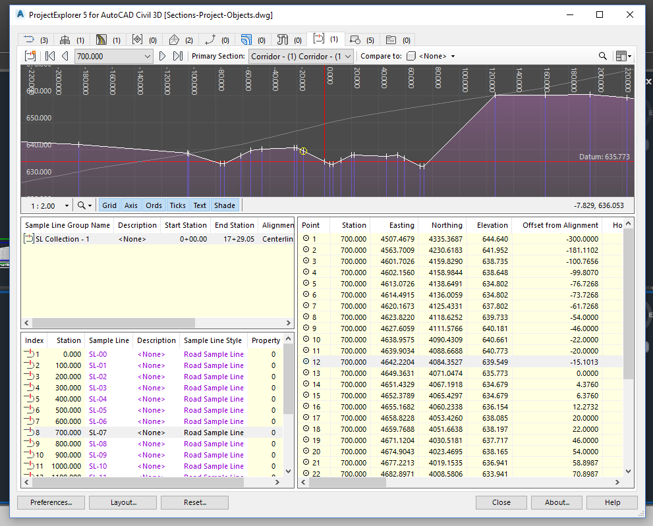Switch to the Pipe Networks tab icon
This screenshot has width=653, height=526.
coord(289,39)
